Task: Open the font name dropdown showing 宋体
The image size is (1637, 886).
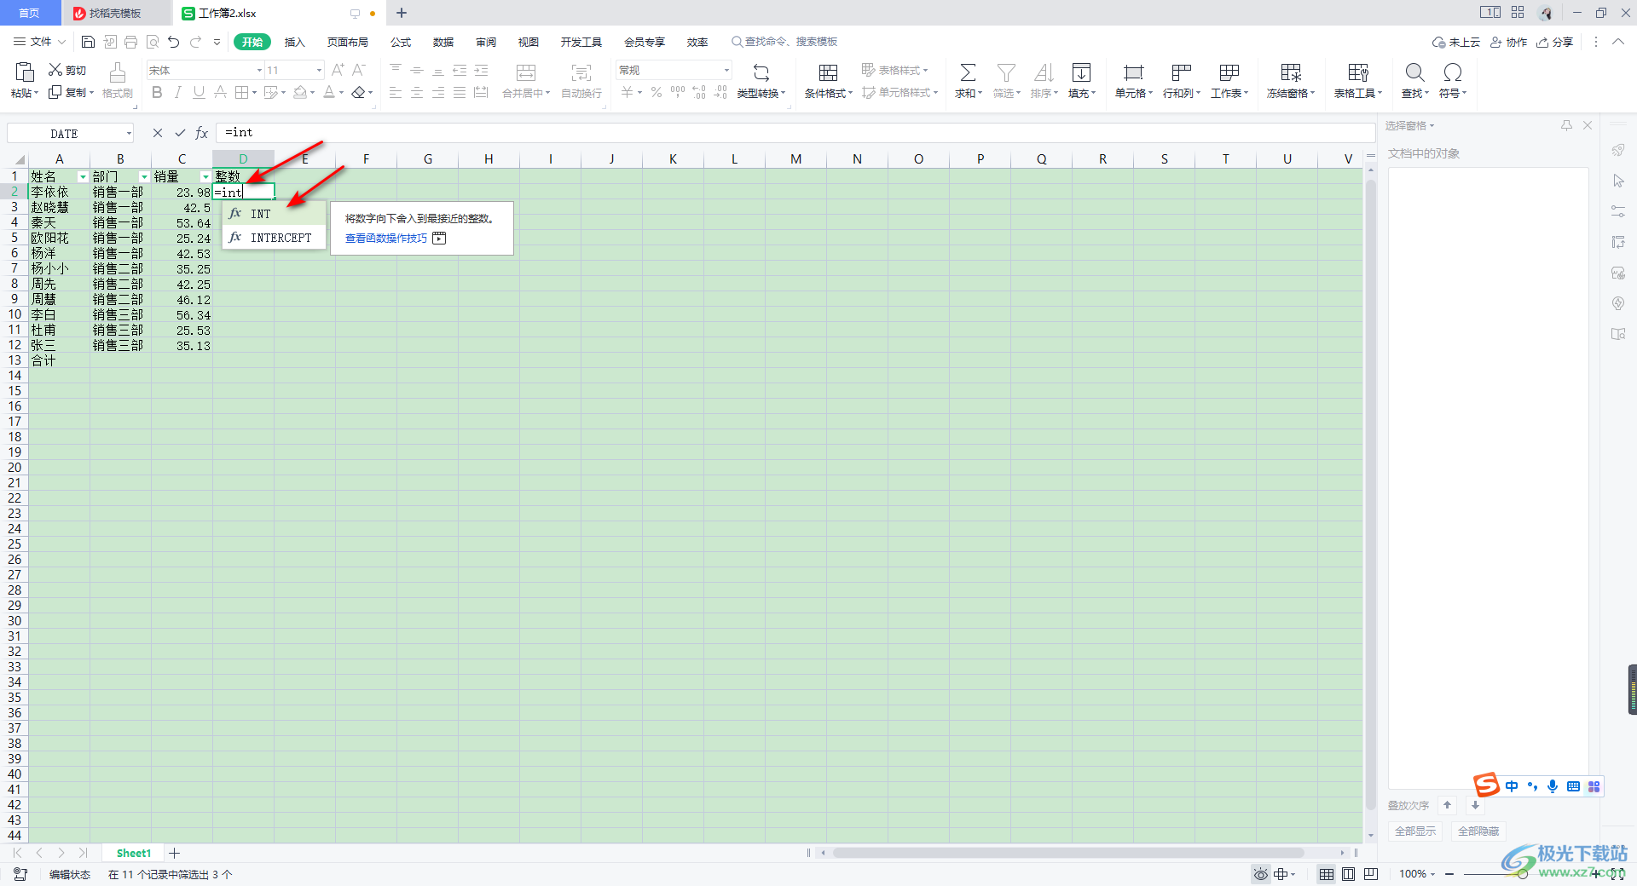Action: (259, 70)
